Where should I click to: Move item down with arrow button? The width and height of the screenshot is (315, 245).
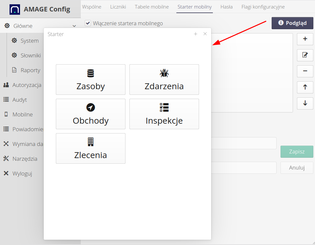click(305, 103)
